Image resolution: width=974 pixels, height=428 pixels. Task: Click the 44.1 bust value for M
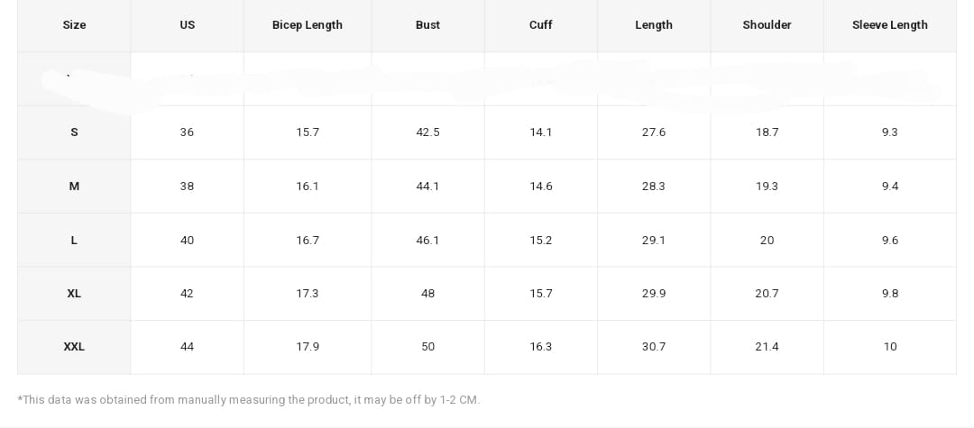[427, 187]
